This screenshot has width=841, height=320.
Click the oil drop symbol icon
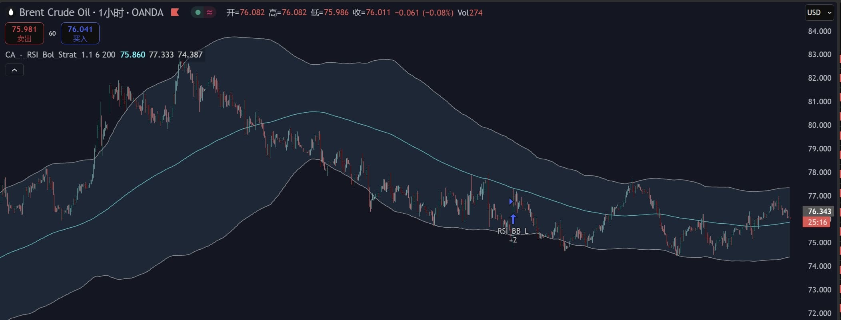pyautogui.click(x=11, y=12)
